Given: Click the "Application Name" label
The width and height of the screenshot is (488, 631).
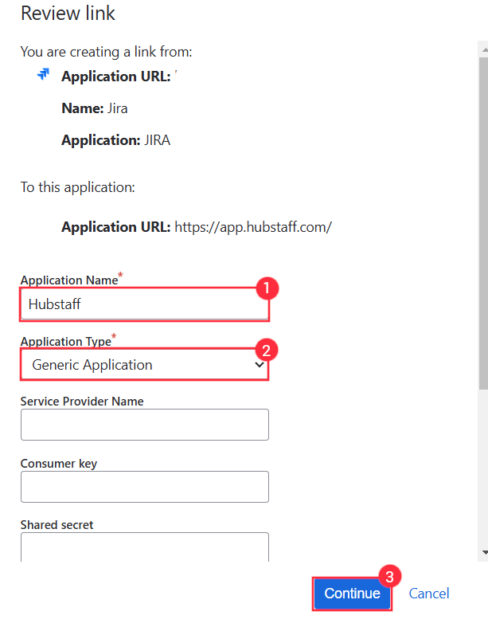Looking at the screenshot, I should (69, 280).
